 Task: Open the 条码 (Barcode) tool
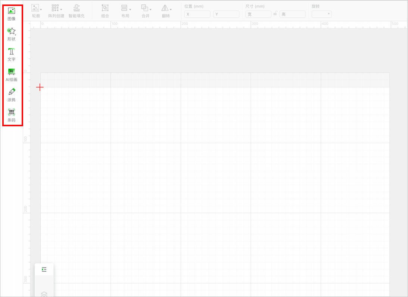[x=12, y=114]
